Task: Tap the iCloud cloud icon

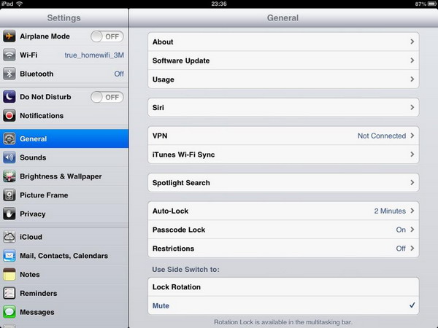Action: [9, 237]
